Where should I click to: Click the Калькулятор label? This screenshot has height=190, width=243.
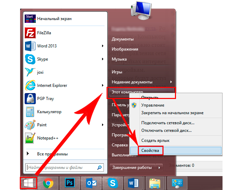49,112
